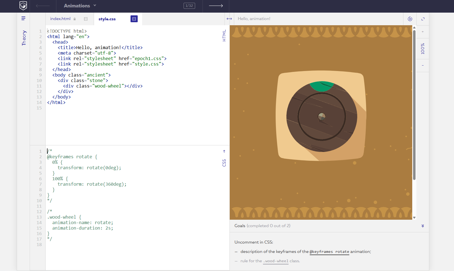Go to the previous task arrow
The height and width of the screenshot is (271, 454).
(43, 6)
